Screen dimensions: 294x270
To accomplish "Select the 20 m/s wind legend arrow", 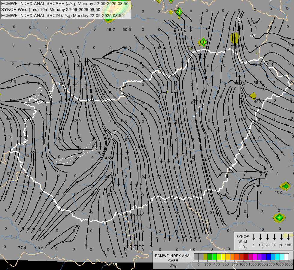I will [x=267, y=237].
